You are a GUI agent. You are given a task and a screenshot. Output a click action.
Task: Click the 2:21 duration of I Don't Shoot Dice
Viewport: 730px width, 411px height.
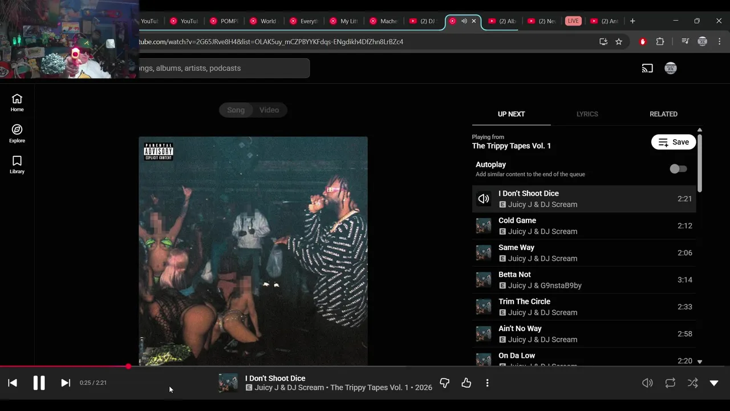click(x=684, y=199)
